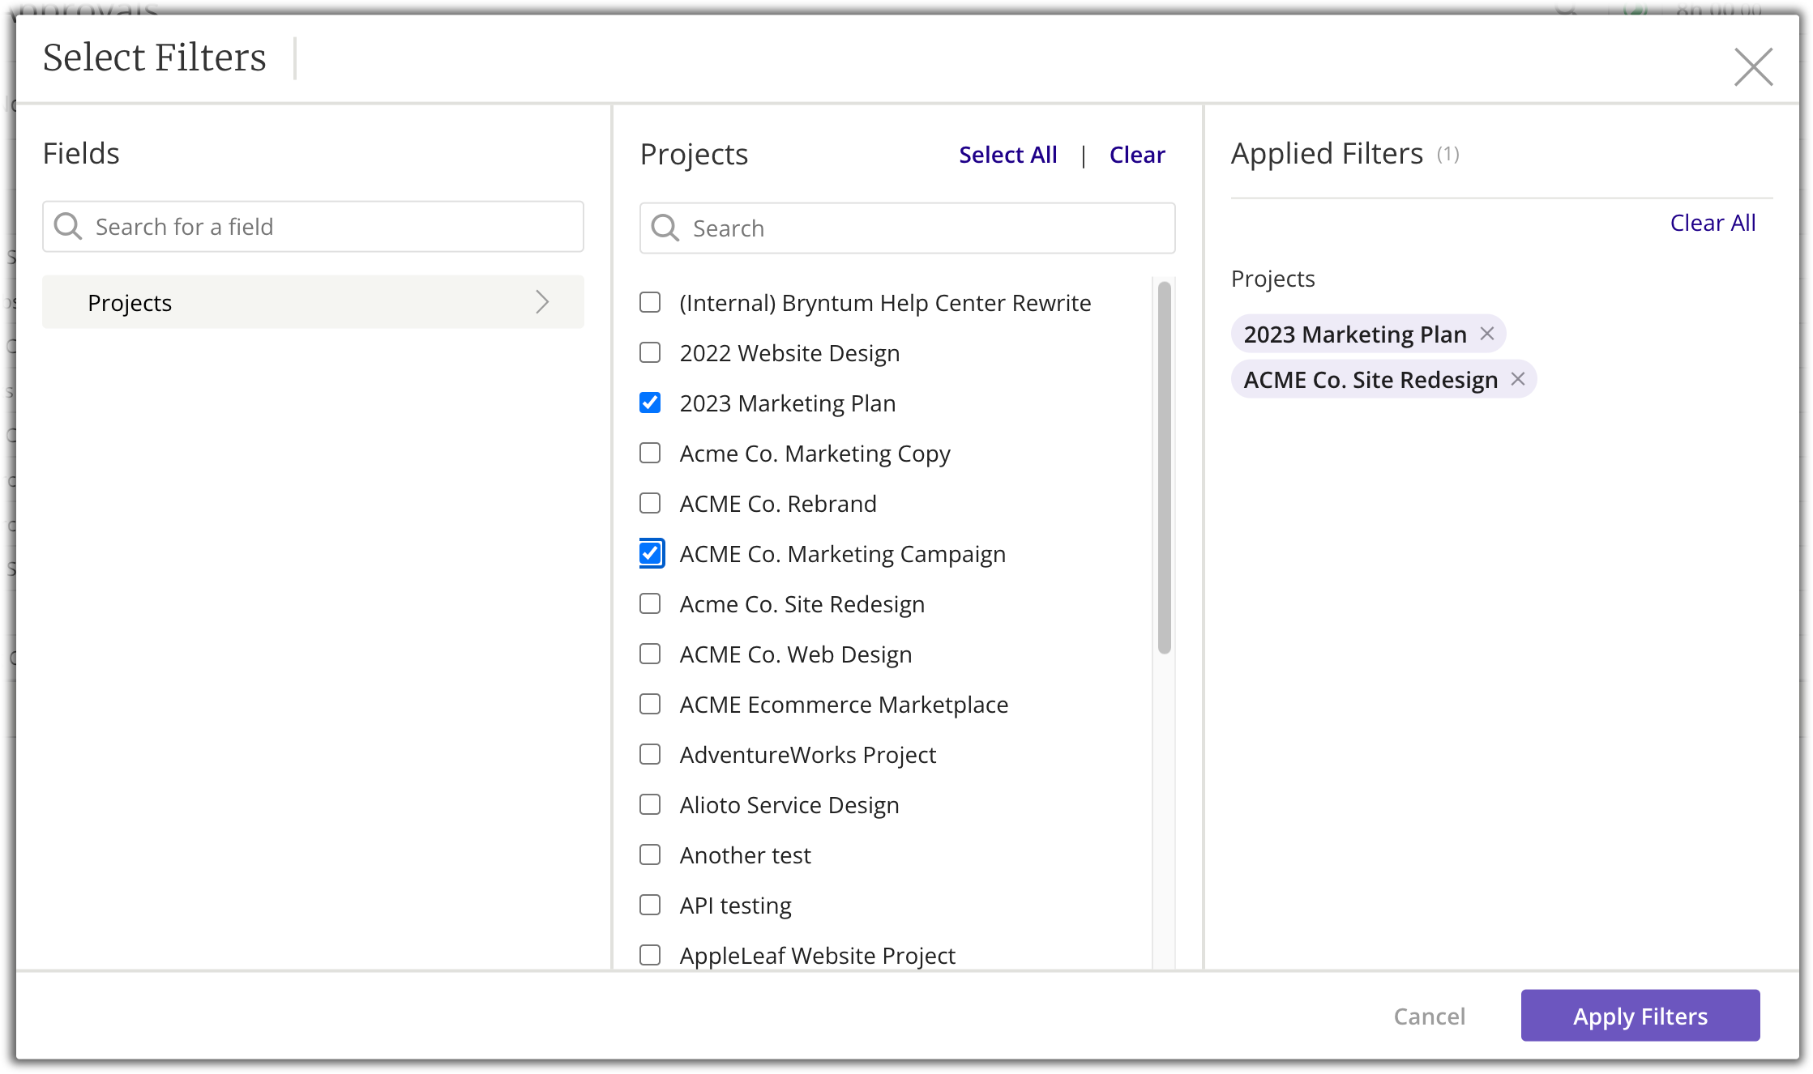Screen dimensions: 1813x1074
Task: Uncheck the 2023 Marketing Plan checkbox
Action: [650, 403]
